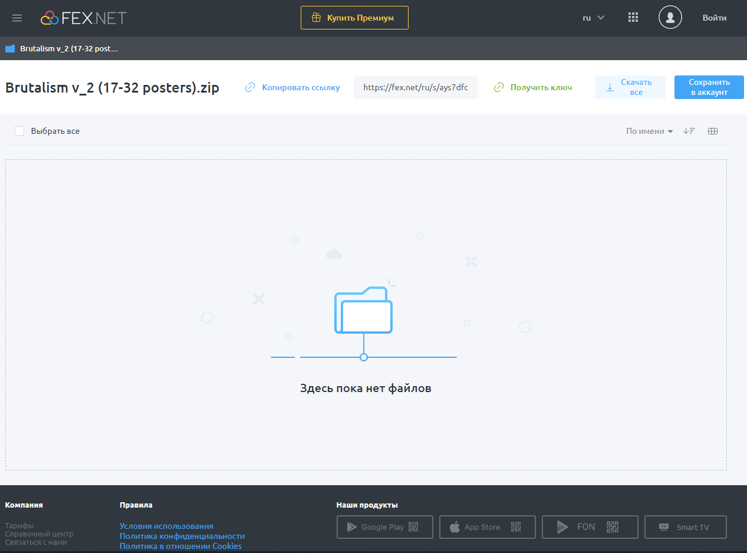Open the hamburger menu

coord(17,18)
